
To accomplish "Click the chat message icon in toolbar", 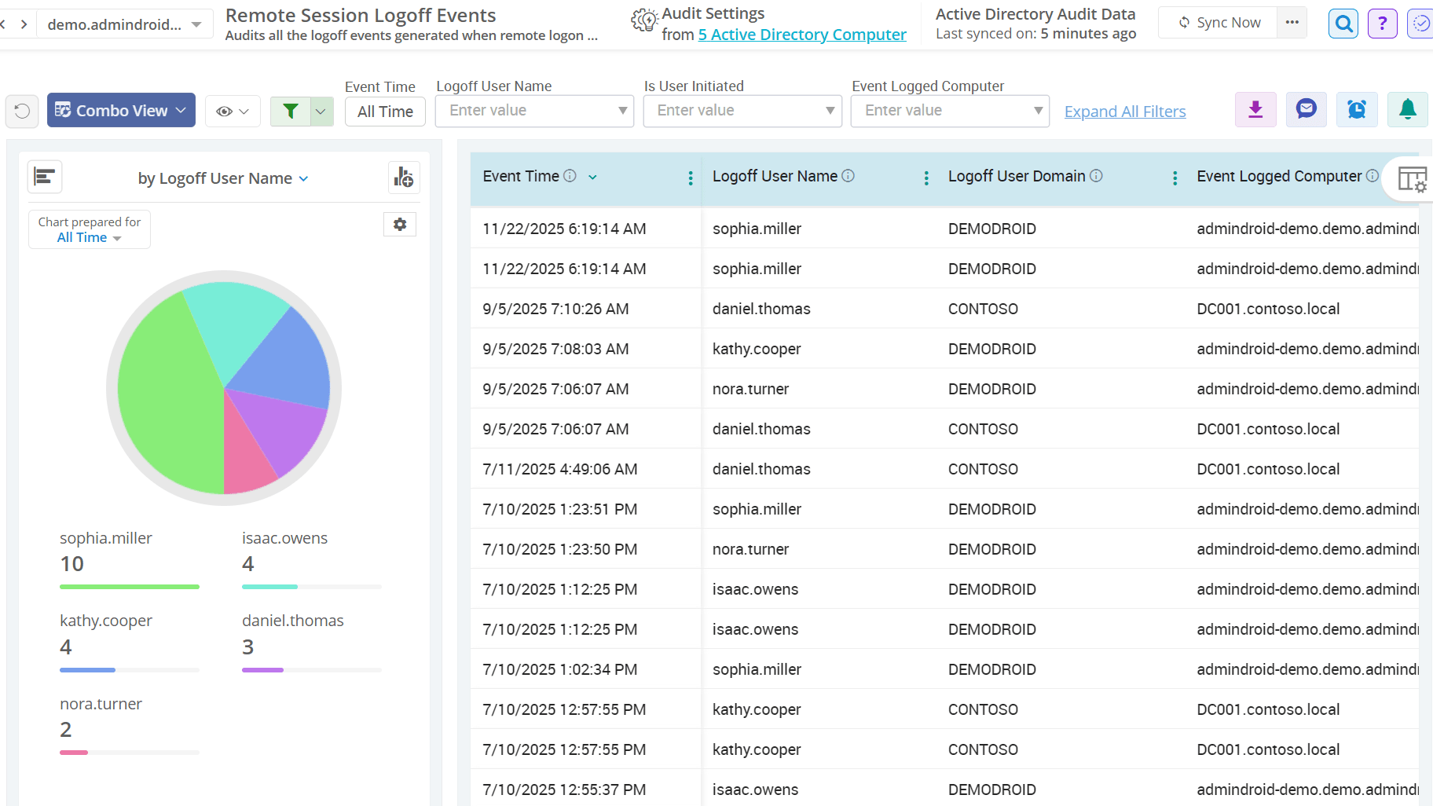I will tap(1306, 110).
